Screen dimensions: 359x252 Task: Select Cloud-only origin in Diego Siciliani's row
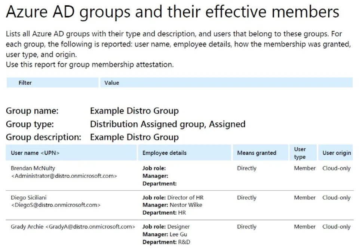click(x=336, y=197)
